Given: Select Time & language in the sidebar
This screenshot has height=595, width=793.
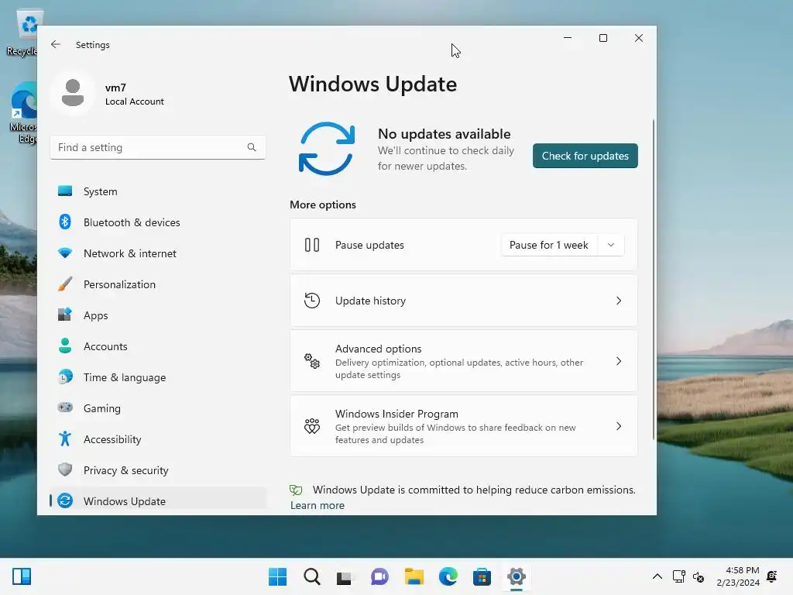Looking at the screenshot, I should click(x=158, y=377).
